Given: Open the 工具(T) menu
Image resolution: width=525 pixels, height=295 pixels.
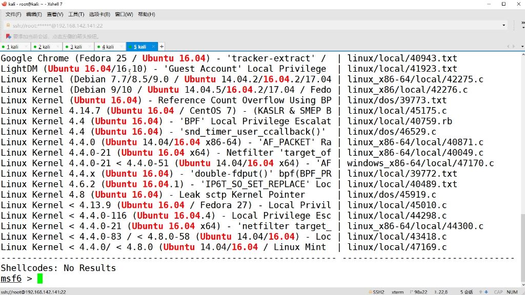Looking at the screenshot, I should click(x=76, y=14).
